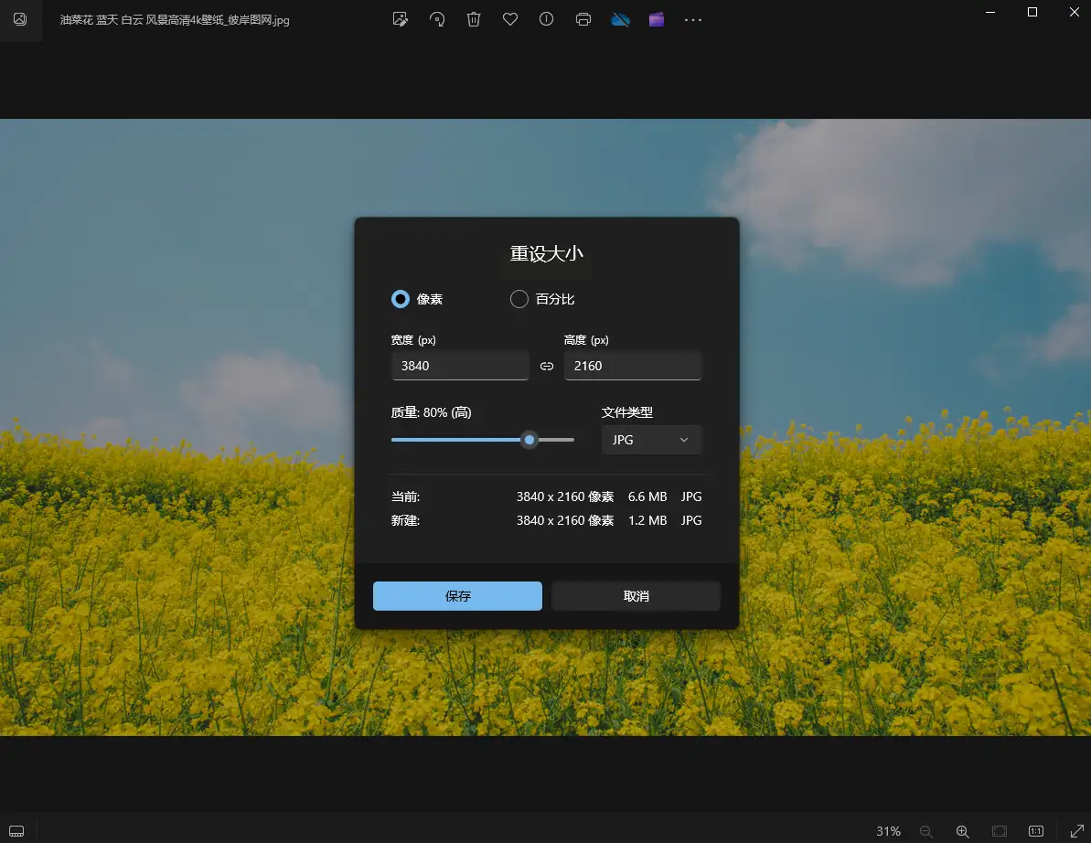Click the 宽度 width input field
Viewport: 1091px width, 843px height.
click(460, 366)
